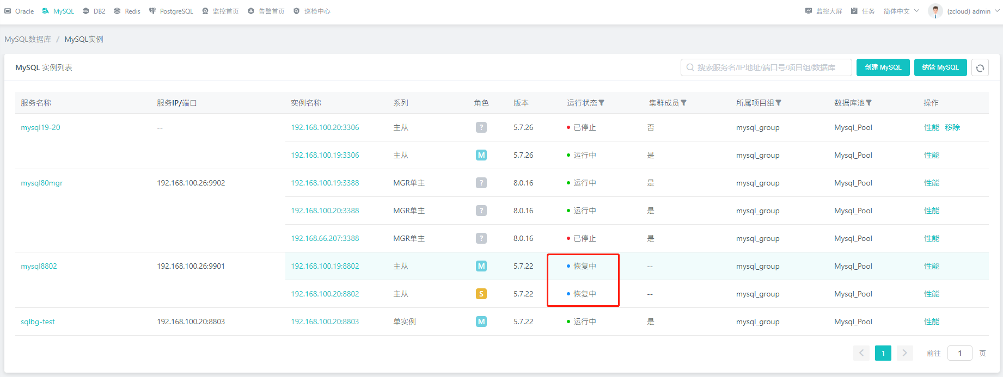Open the 集群成员 column filter icon
The height and width of the screenshot is (377, 1003).
pos(683,103)
